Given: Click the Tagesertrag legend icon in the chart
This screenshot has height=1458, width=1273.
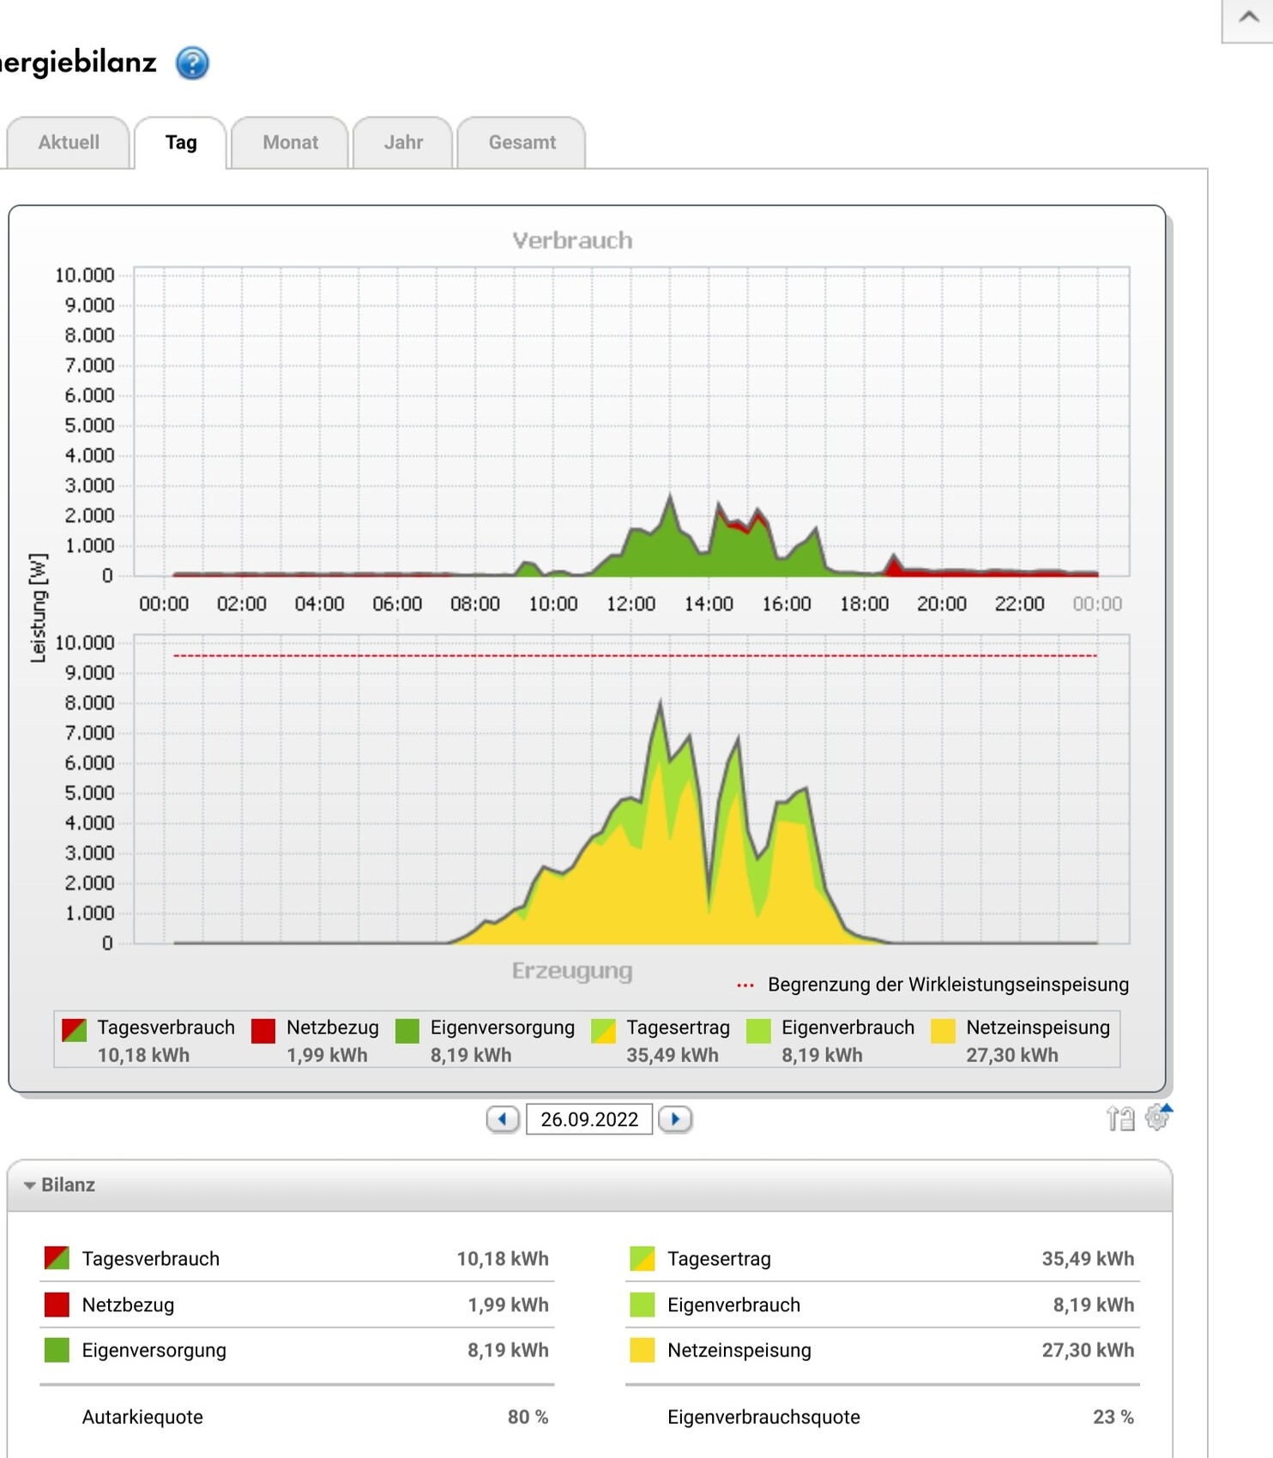Looking at the screenshot, I should (x=604, y=1031).
